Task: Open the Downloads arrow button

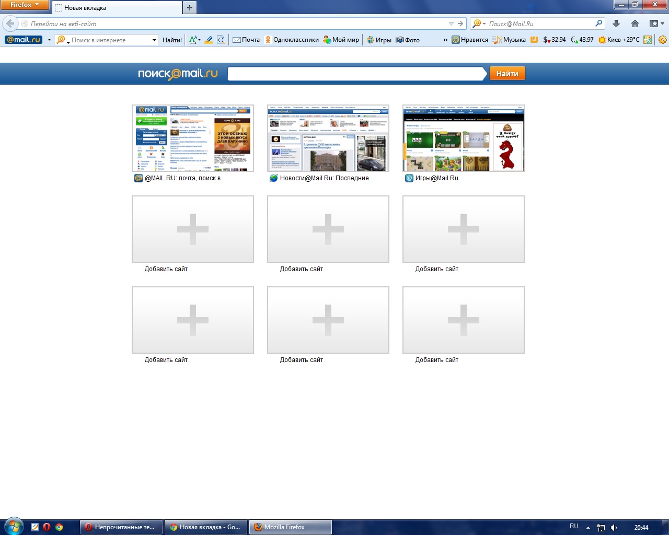Action: coord(616,24)
